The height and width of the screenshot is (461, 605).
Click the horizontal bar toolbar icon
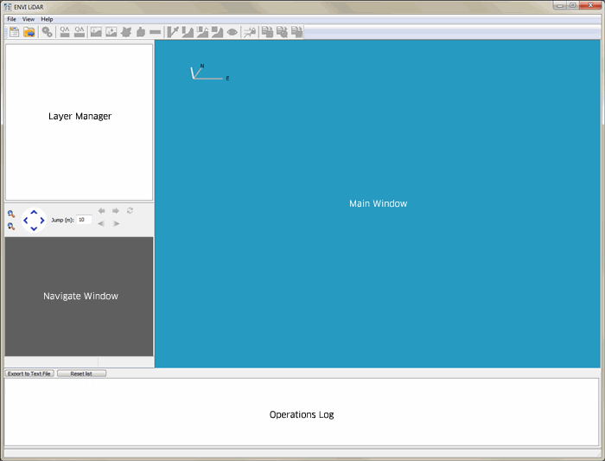155,32
